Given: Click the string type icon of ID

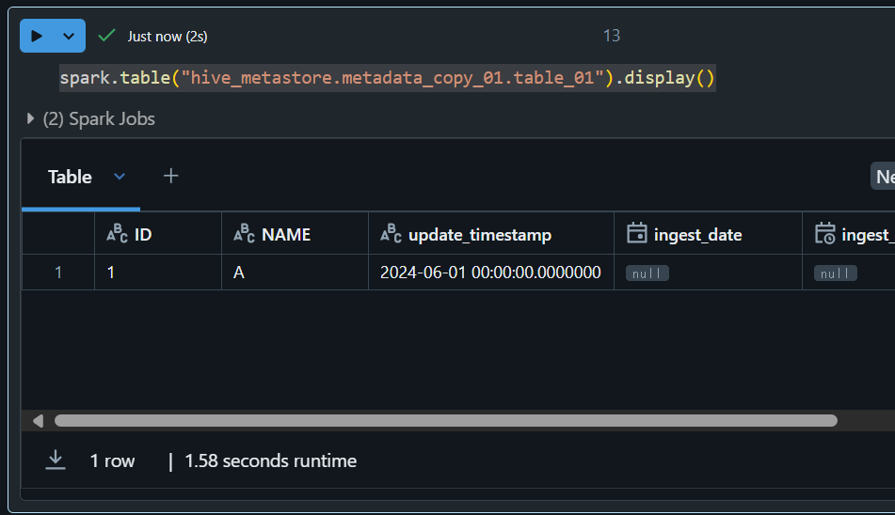Looking at the screenshot, I should (x=117, y=234).
